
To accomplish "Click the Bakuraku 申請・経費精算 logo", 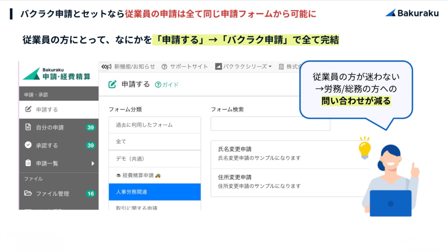I will coord(56,74).
